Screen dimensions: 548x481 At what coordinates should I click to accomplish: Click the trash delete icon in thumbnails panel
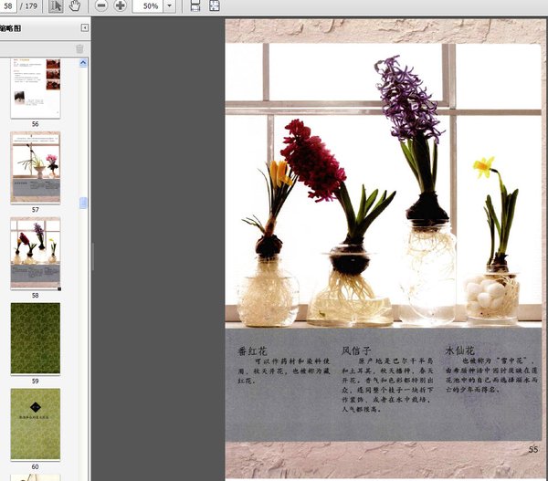(x=79, y=49)
